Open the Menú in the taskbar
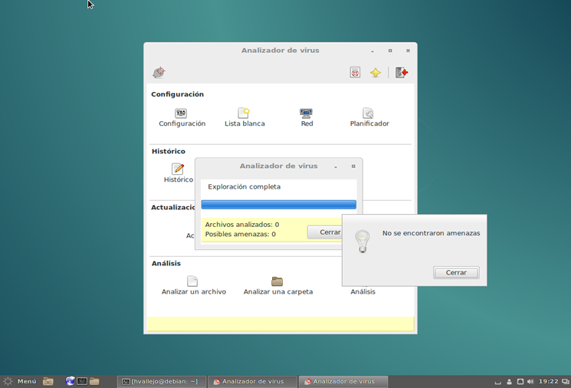The image size is (571, 388). click(x=21, y=381)
